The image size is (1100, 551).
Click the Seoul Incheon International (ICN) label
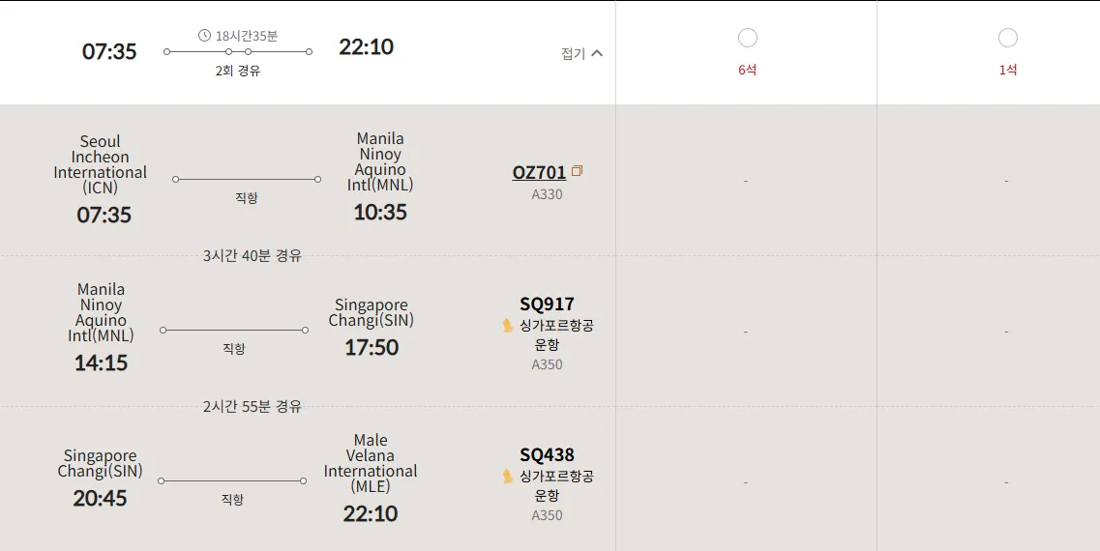[x=101, y=164]
